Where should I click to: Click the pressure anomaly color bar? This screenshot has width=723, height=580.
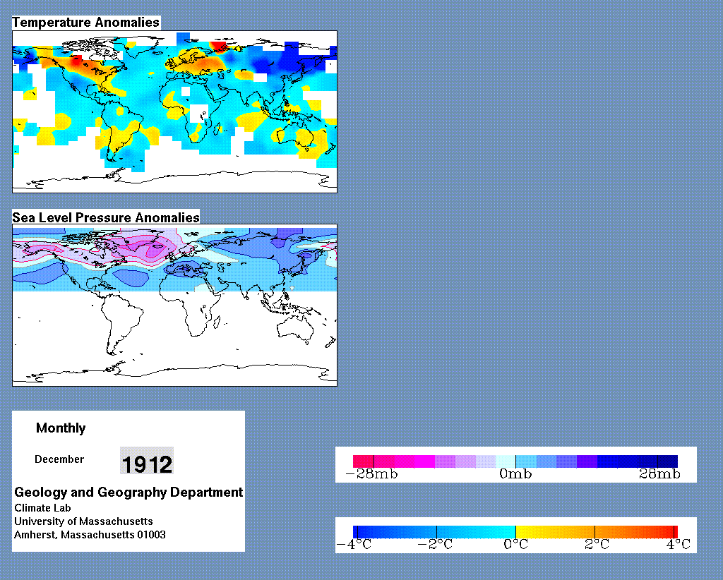click(515, 461)
